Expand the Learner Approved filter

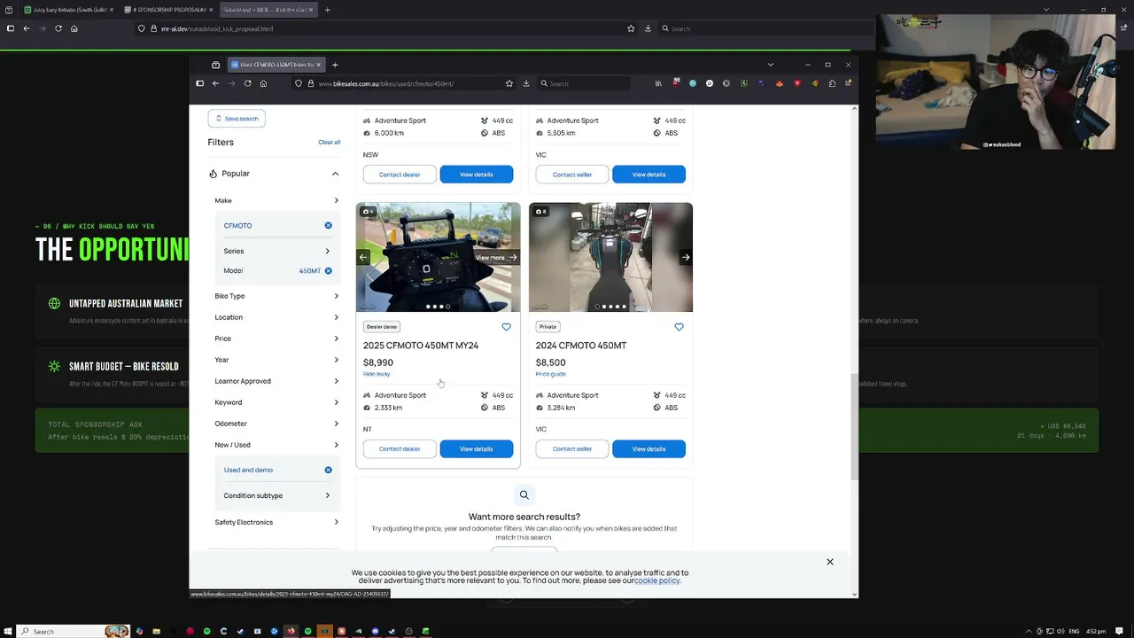coord(276,381)
